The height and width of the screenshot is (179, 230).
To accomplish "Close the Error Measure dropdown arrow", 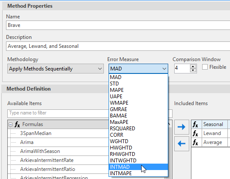I will (x=164, y=69).
